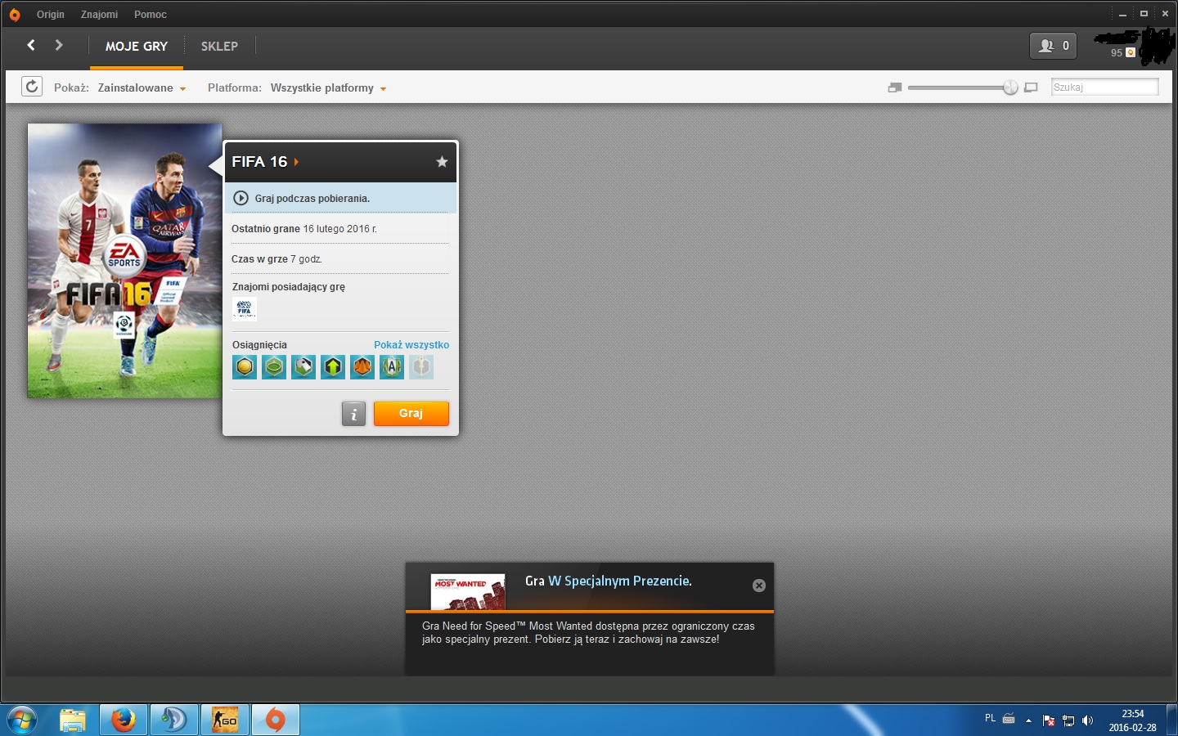Click Pokaż wszystko achievements link
The image size is (1178, 736).
click(x=411, y=345)
